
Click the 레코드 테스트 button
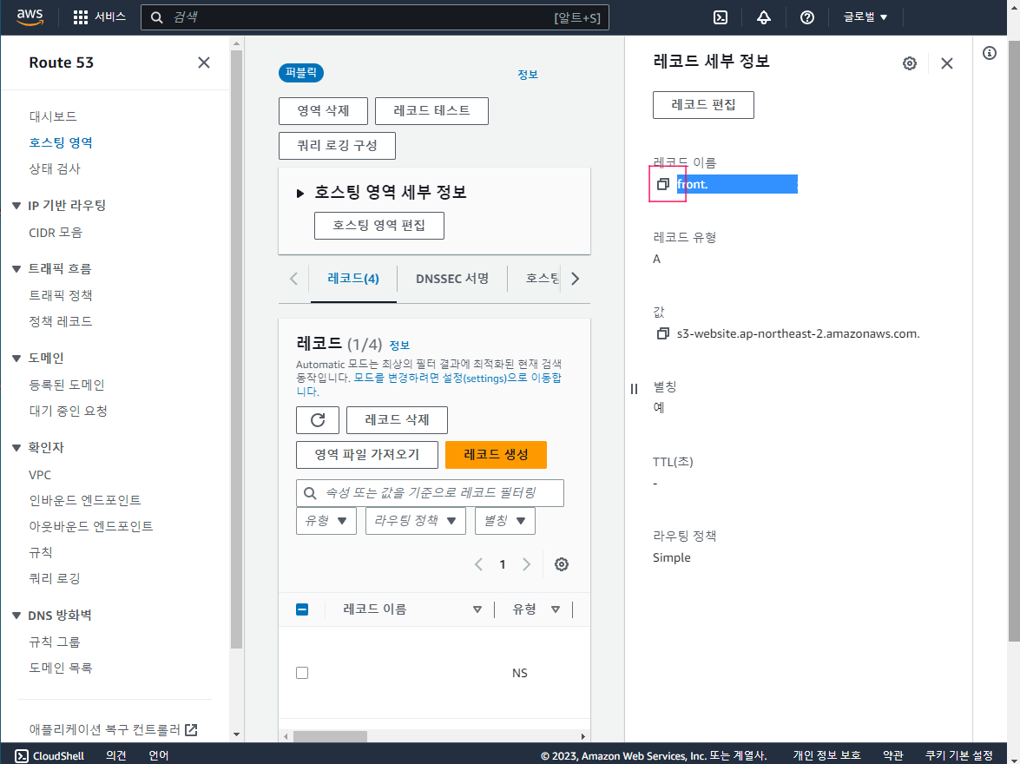[x=432, y=110]
